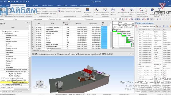
Task: Click the pink icon left of Пользовательские поля
Action: [x=137, y=26]
